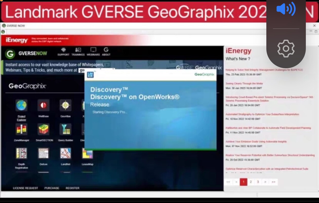Screen dimensions: 319x203
Task: Click 'Starting Discovery Pro...' status text
Action: click(110, 112)
